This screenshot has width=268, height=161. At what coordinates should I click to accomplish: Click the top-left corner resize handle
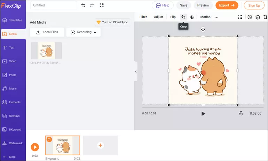(169, 36)
